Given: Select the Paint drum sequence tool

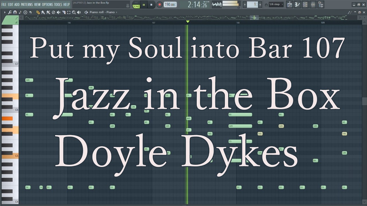Looking at the screenshot, I should pos(48,12).
